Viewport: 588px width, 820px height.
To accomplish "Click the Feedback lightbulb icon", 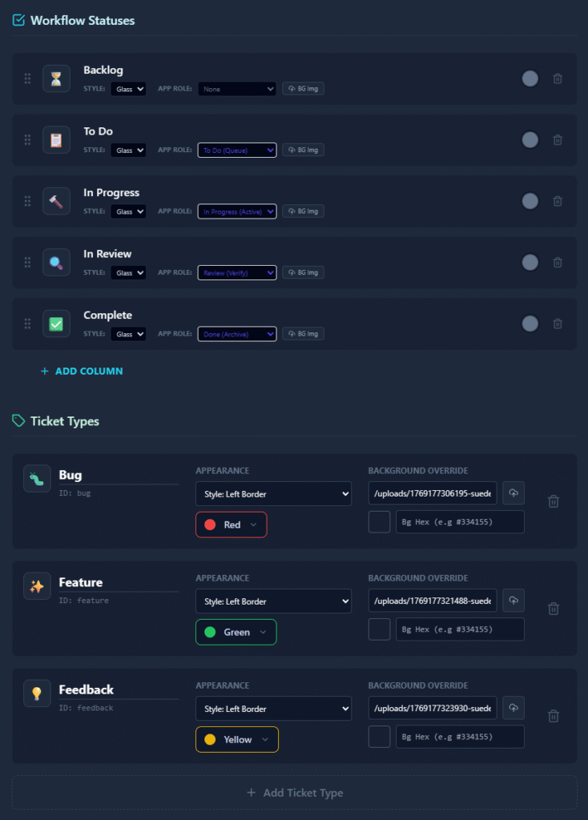I will point(37,693).
